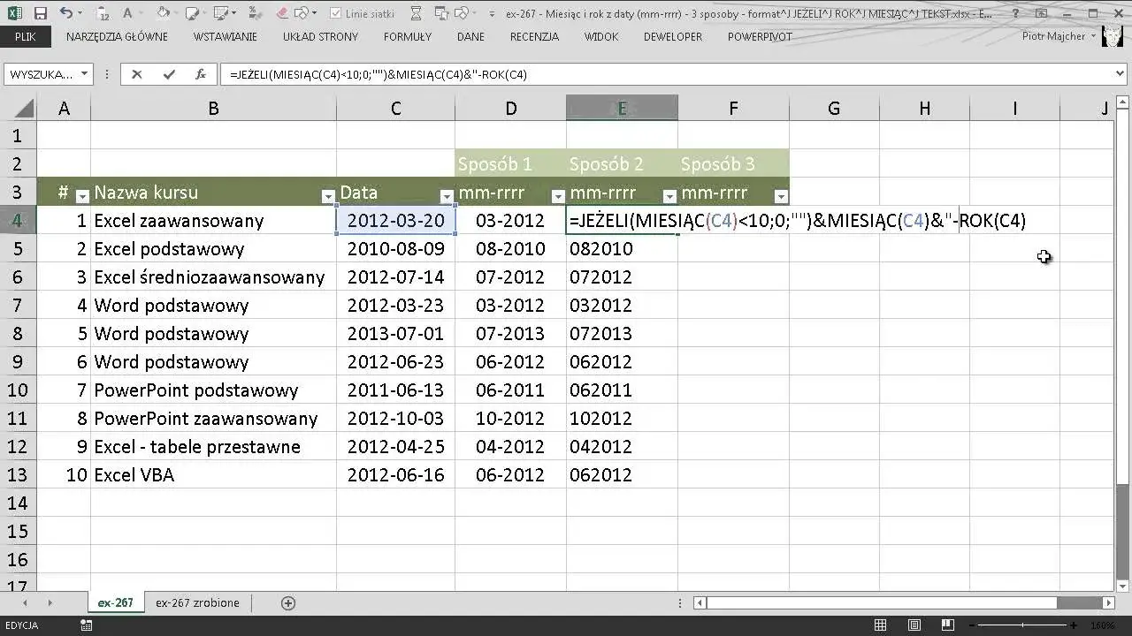
Task: Click the Save icon in quick access toolbar
Action: pyautogui.click(x=41, y=13)
